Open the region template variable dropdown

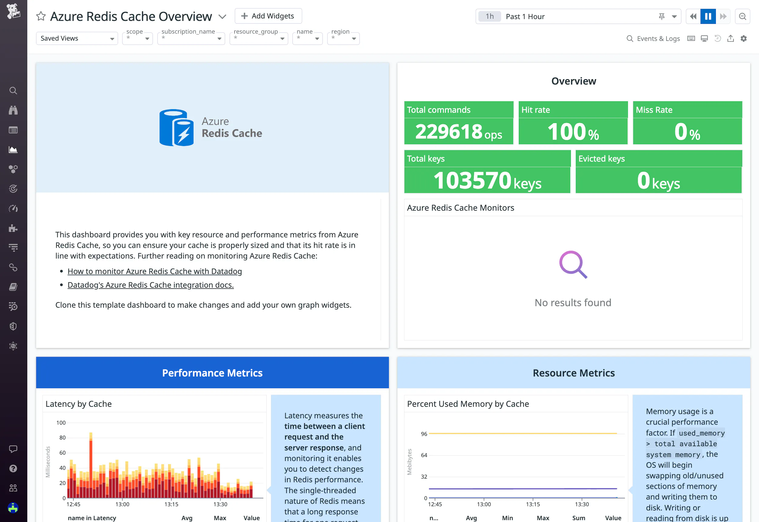point(343,38)
